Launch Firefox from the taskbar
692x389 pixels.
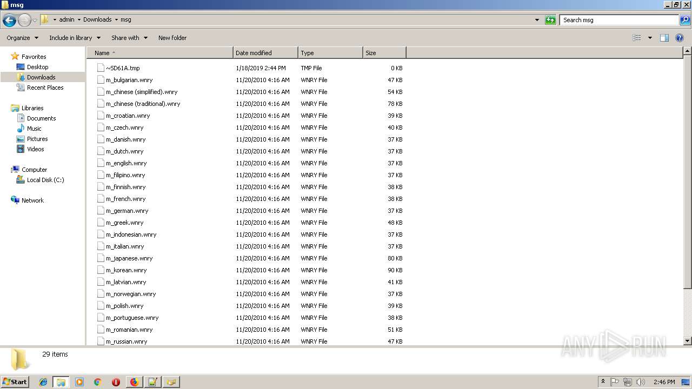click(x=134, y=382)
